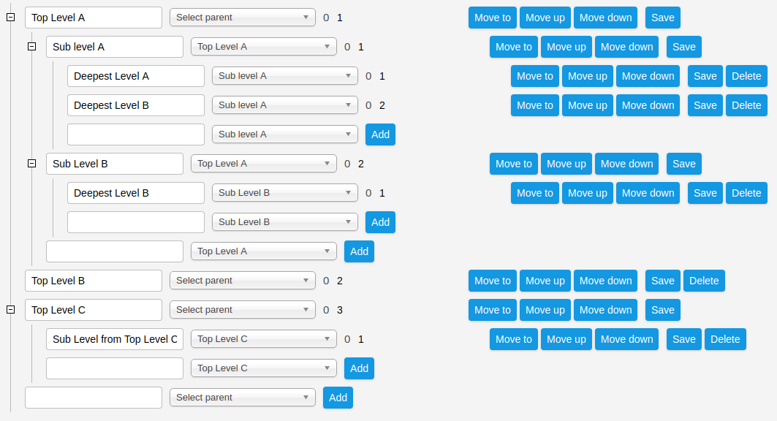Collapse the Top Level A tree node
Screen dimensions: 777x421
click(x=10, y=18)
